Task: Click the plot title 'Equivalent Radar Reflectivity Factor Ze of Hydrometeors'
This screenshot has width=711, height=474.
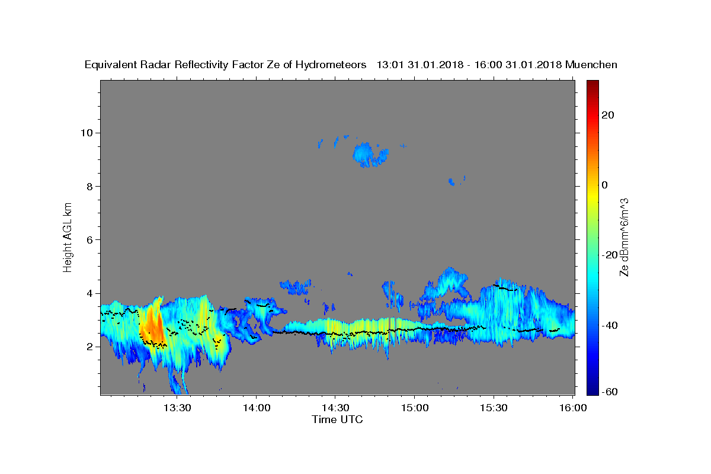Action: coord(226,65)
